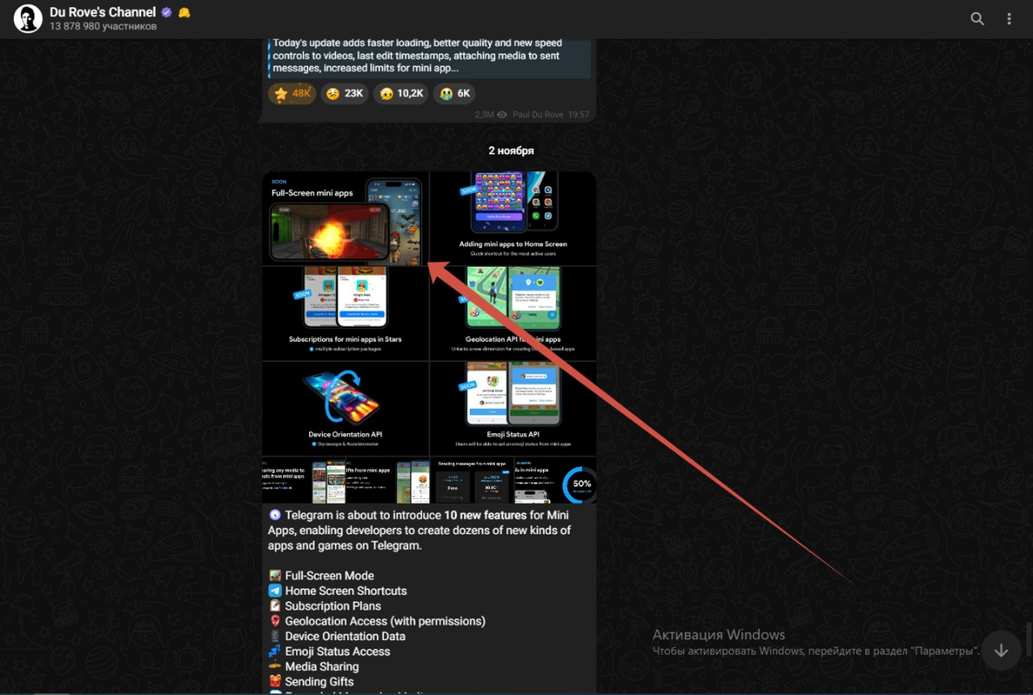Click the Telegram clock emoji starting the post

pos(275,515)
